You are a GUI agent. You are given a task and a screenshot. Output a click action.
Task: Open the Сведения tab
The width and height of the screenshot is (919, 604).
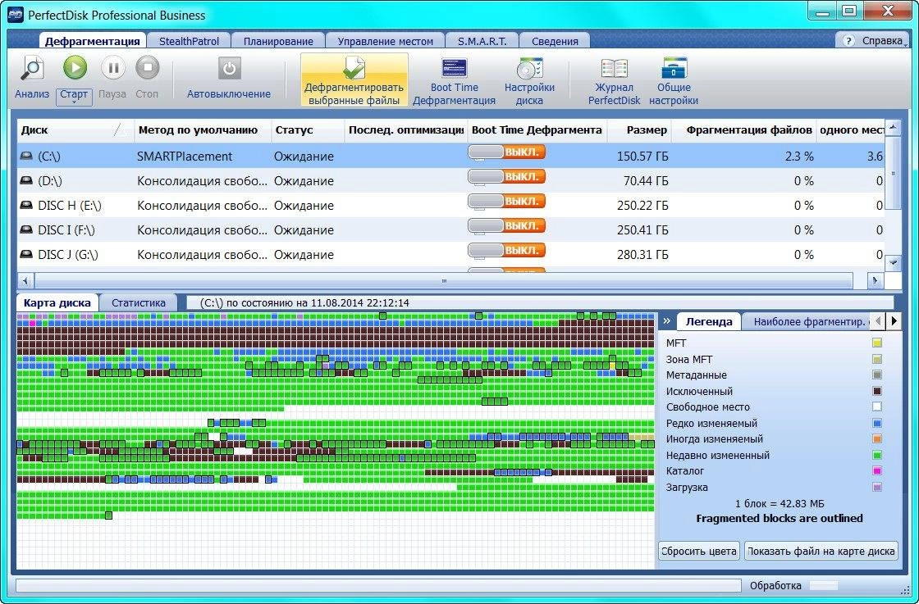point(555,41)
